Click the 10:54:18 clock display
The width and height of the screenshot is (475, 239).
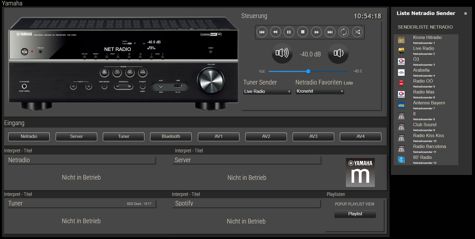click(x=367, y=16)
